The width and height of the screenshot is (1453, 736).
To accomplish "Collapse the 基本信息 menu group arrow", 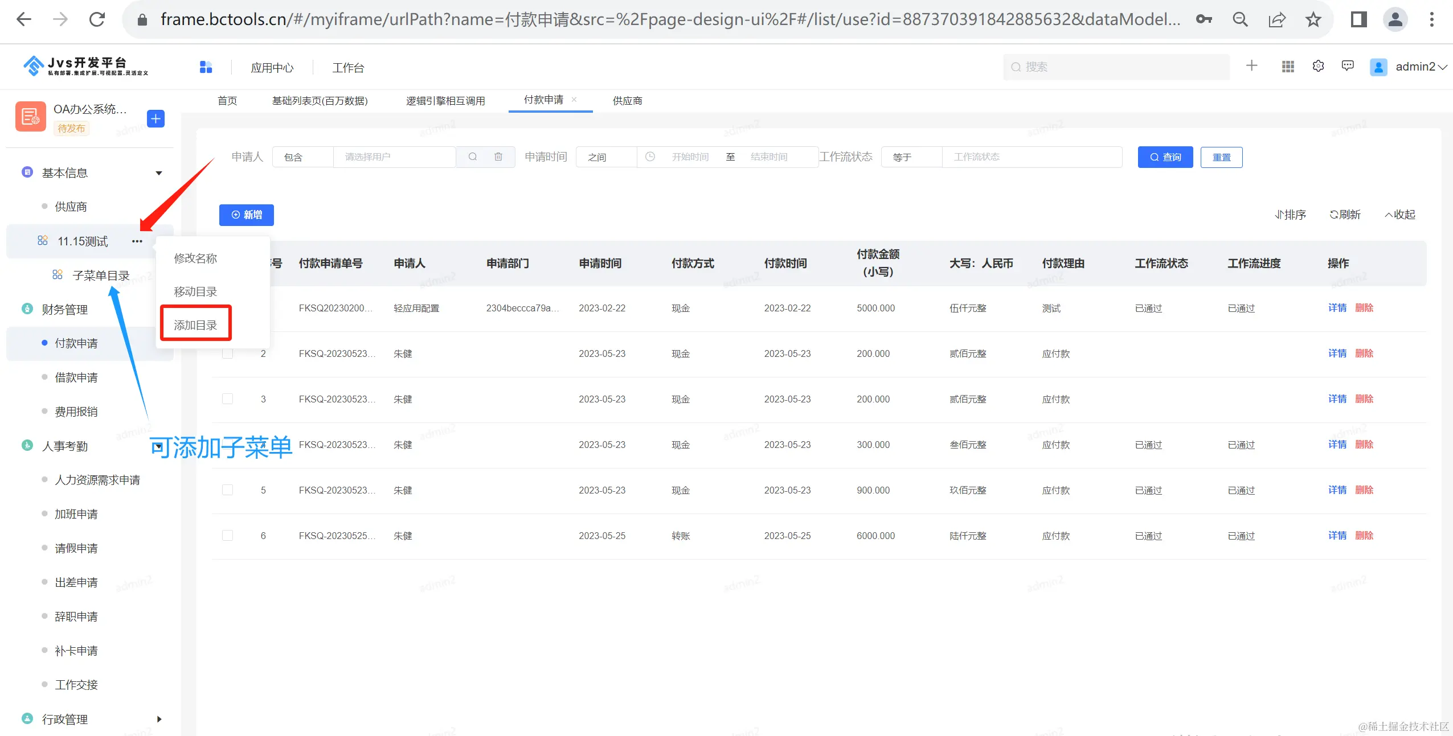I will click(159, 173).
